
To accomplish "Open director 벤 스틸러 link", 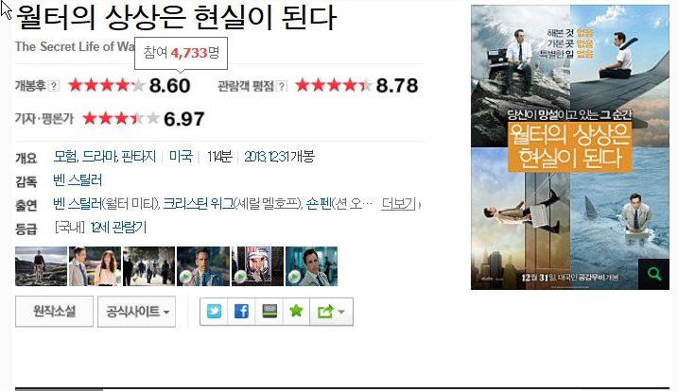I will tap(78, 180).
